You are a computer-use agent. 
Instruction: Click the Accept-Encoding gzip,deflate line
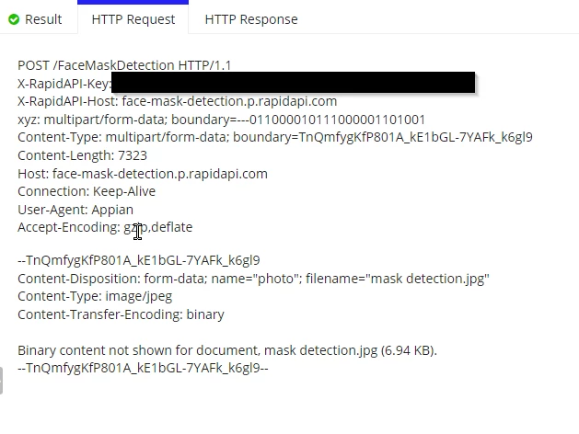click(x=105, y=227)
